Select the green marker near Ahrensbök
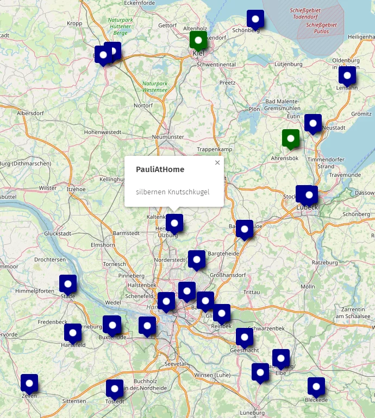The width and height of the screenshot is (375, 418). tap(291, 139)
